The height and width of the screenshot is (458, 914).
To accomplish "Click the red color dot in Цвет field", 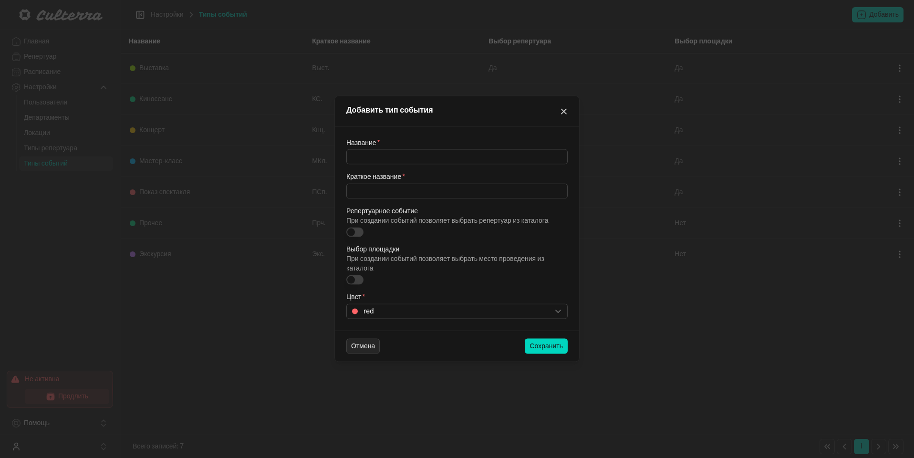I will [x=355, y=312].
